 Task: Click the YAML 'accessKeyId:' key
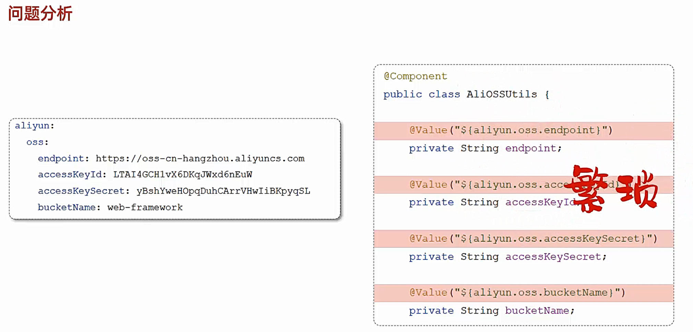pos(72,175)
